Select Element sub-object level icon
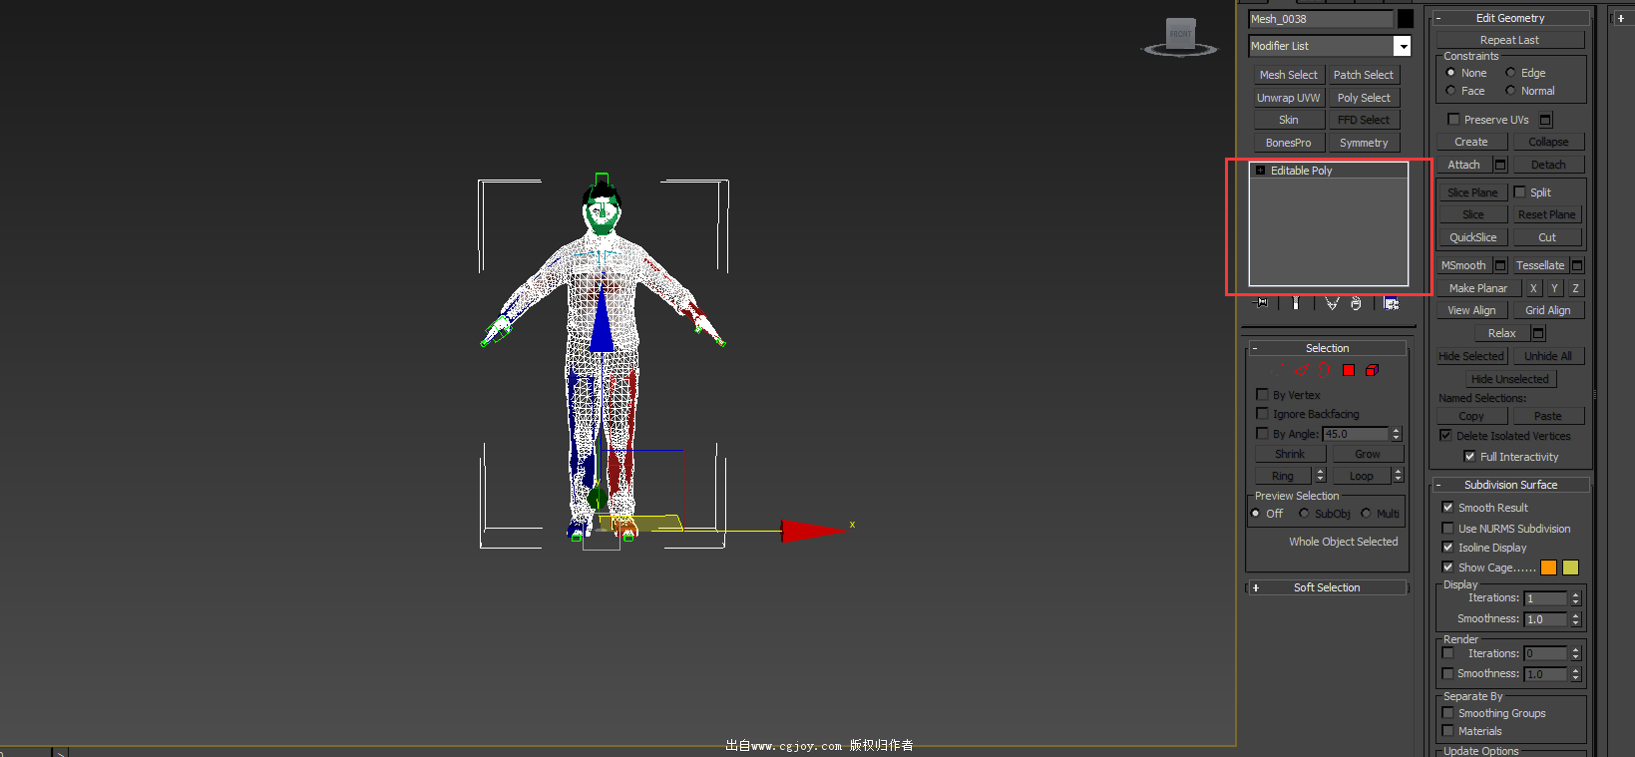The height and width of the screenshot is (757, 1635). [1372, 370]
